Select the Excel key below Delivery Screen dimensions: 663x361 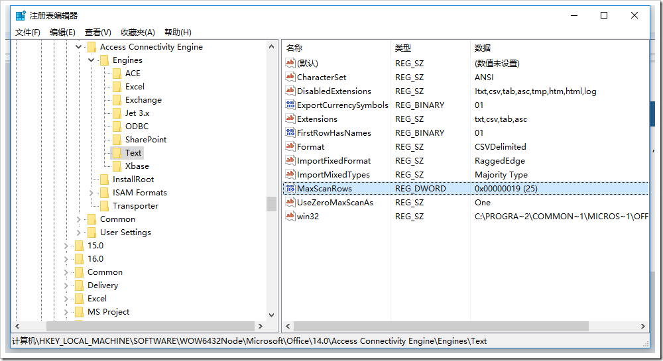coord(97,299)
